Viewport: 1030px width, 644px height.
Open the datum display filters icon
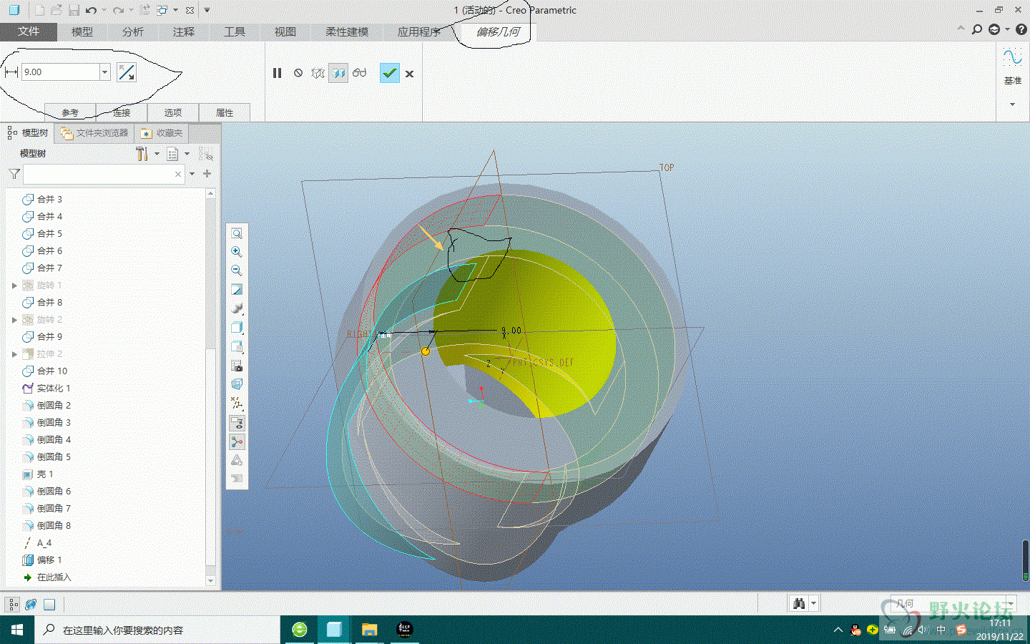click(x=237, y=404)
